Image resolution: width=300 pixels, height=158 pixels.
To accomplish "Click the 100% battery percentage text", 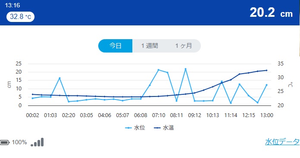I will point(19,143).
